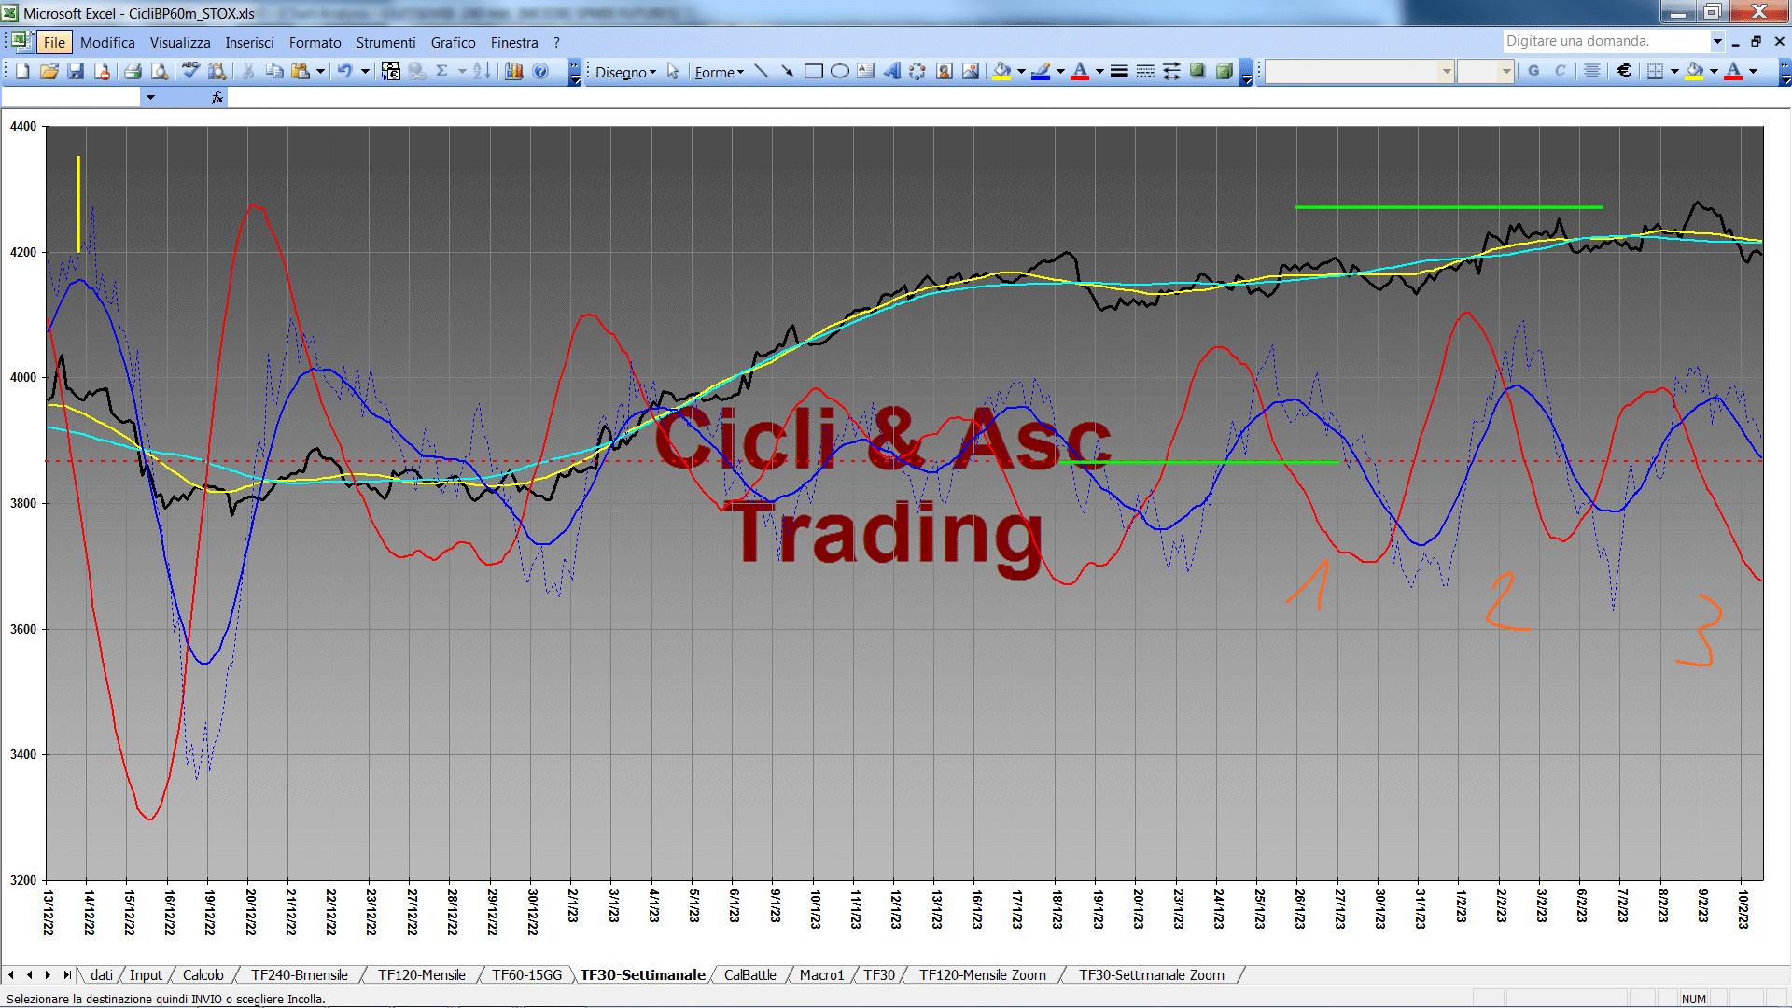This screenshot has width=1792, height=1008.
Task: Open the Finestra menu
Action: [x=514, y=43]
